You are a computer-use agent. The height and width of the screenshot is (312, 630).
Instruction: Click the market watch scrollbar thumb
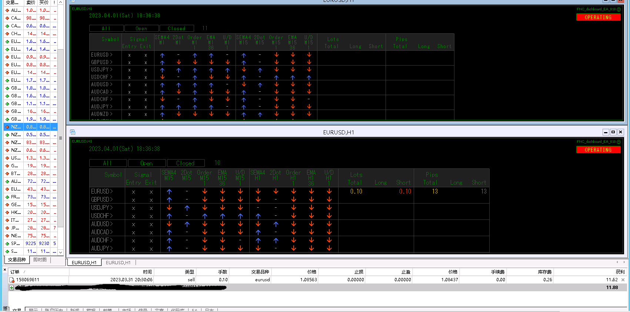61,138
